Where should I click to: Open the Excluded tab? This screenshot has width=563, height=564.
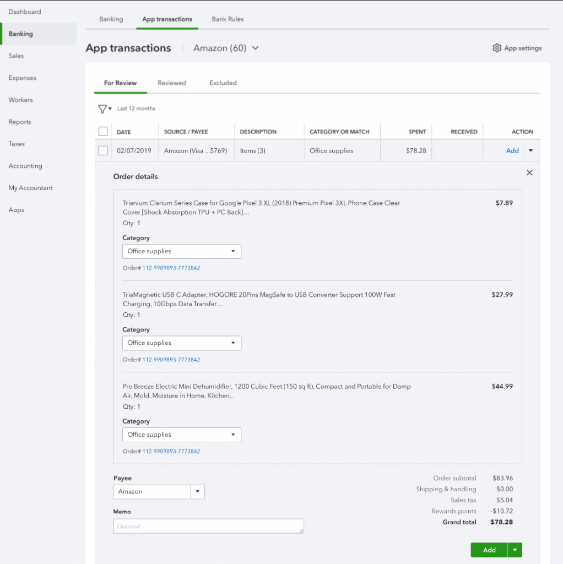pyautogui.click(x=223, y=83)
